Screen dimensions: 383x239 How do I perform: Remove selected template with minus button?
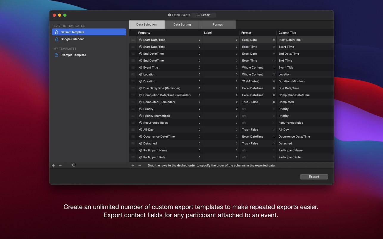(60, 165)
